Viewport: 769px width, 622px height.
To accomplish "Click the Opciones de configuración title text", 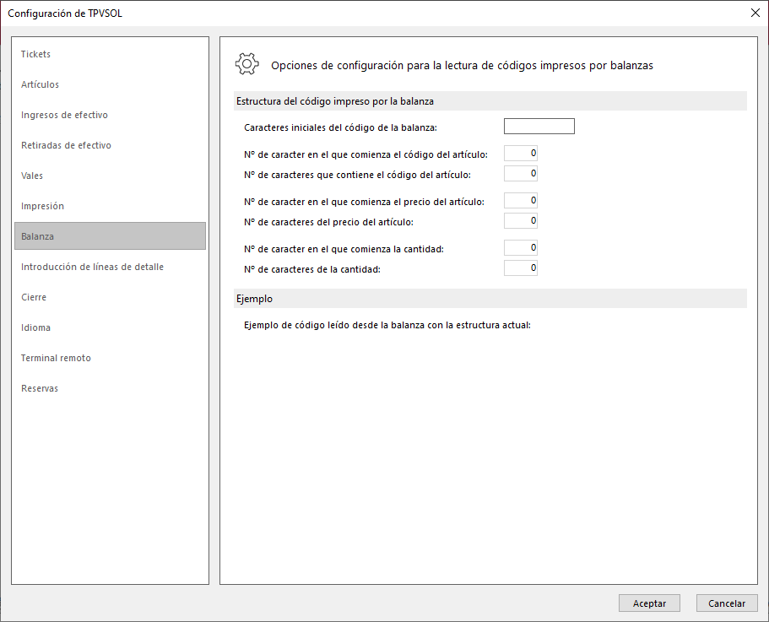I will (462, 66).
